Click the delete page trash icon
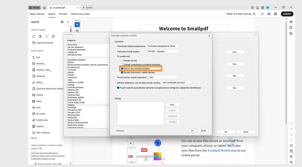The width and height of the screenshot is (302, 167). 47,36
